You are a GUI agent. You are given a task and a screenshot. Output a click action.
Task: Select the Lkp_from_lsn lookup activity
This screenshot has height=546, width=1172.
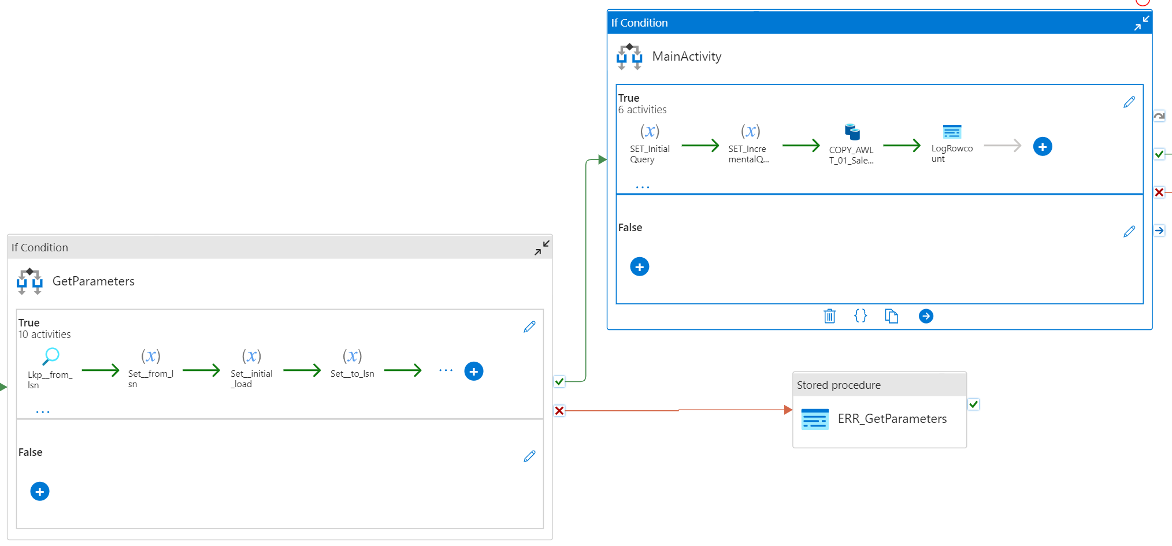(50, 369)
